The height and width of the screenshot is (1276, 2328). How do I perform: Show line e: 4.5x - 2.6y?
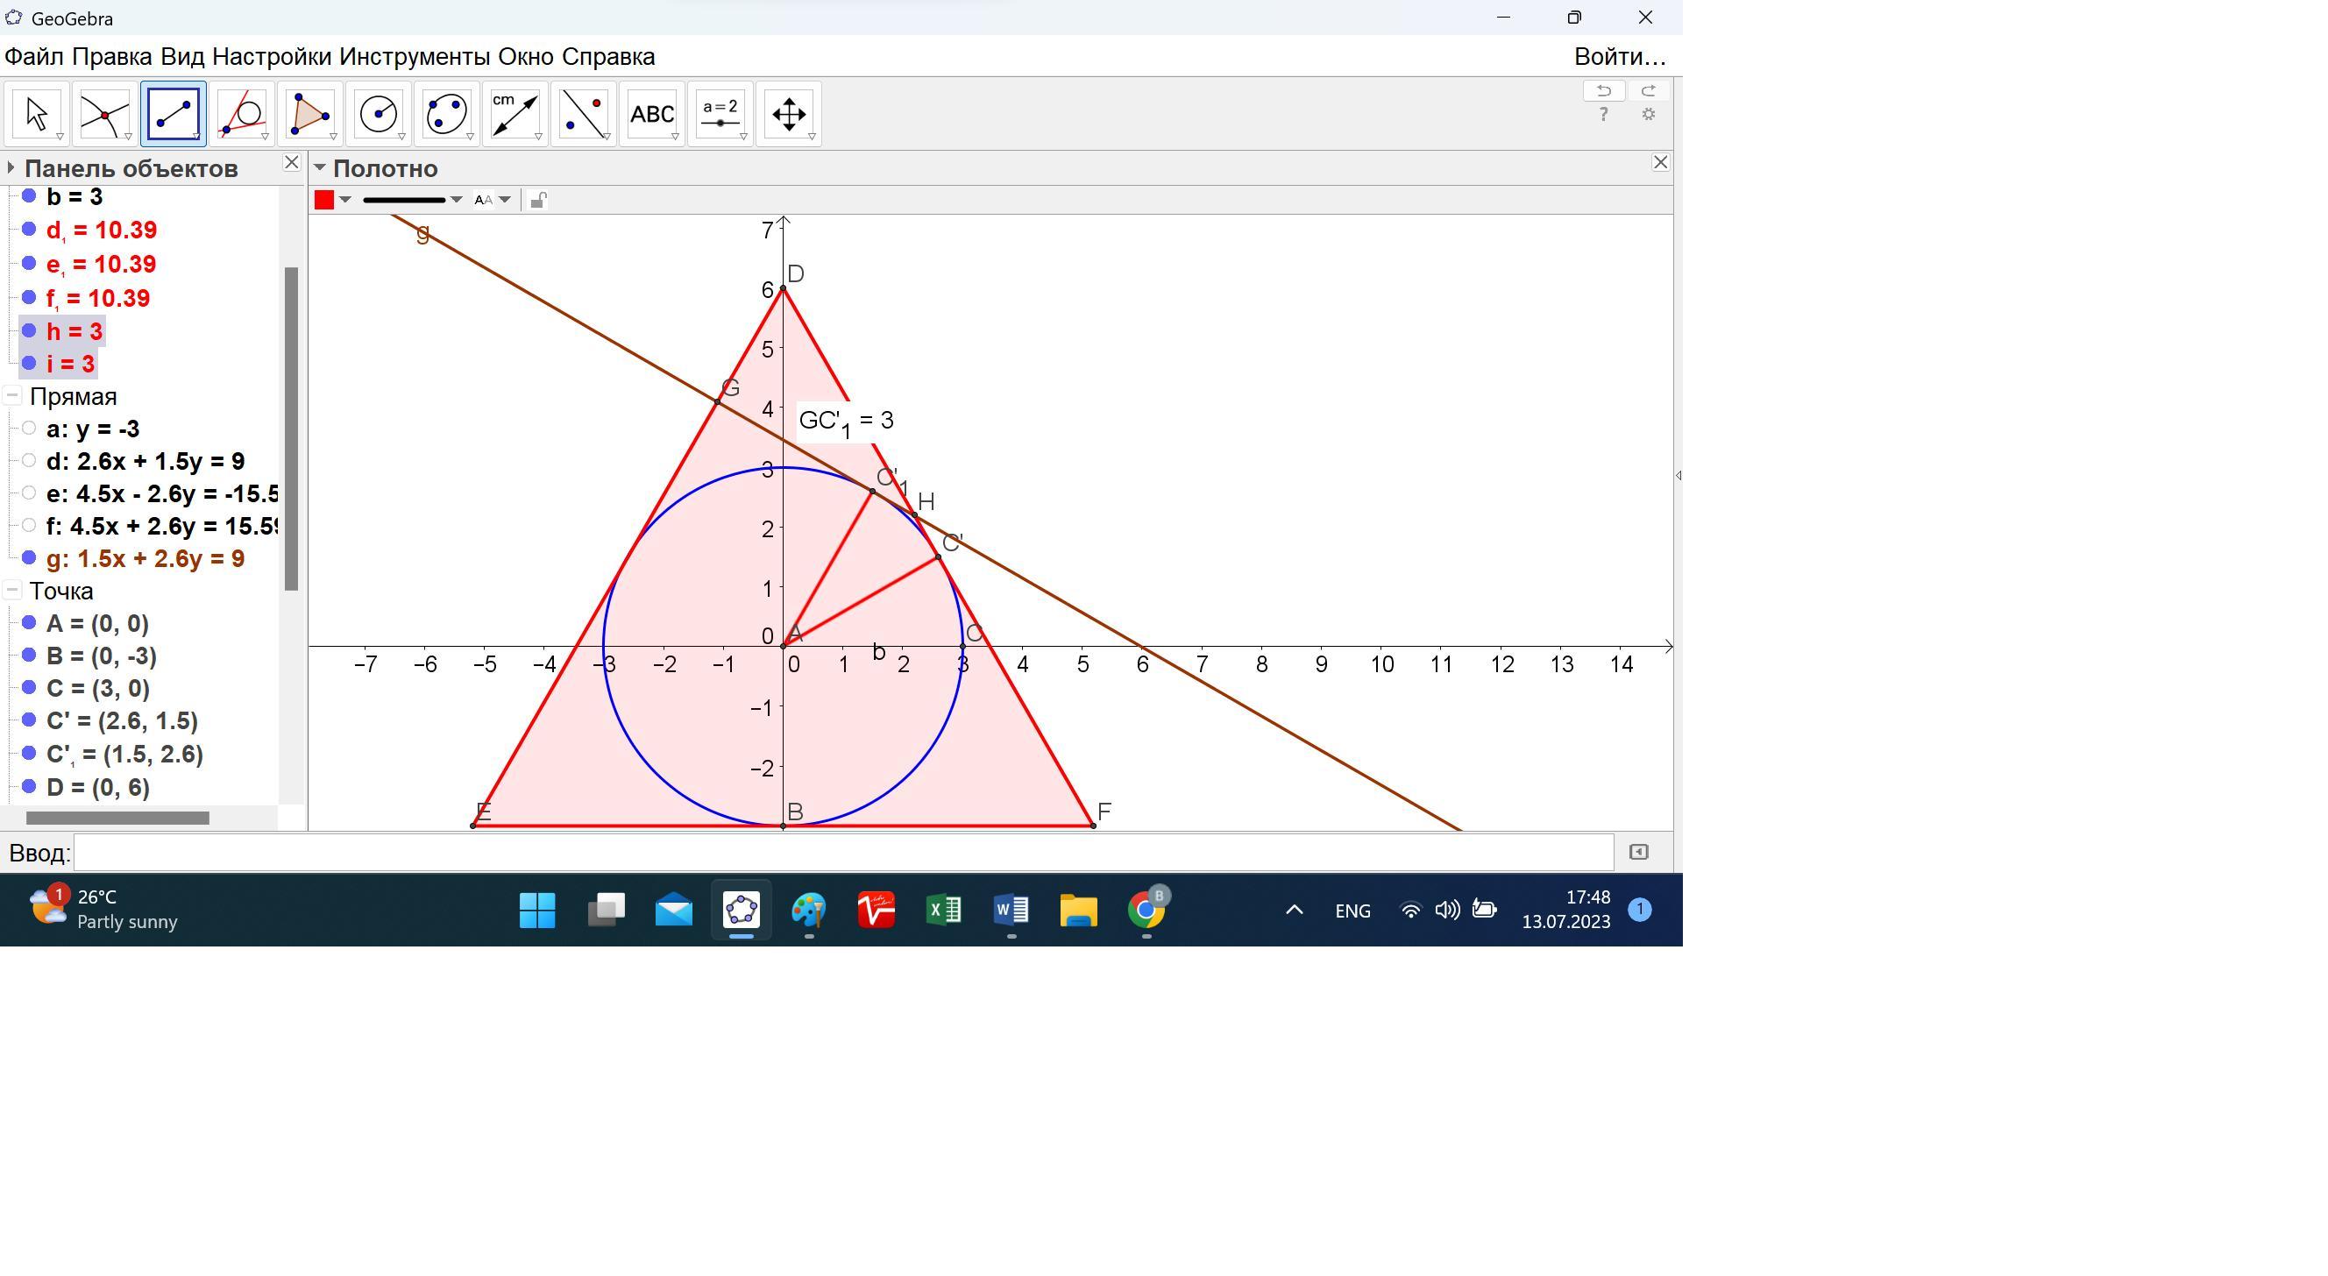pos(29,493)
